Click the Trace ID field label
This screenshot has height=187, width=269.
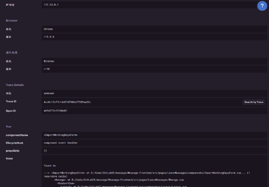(x=11, y=102)
